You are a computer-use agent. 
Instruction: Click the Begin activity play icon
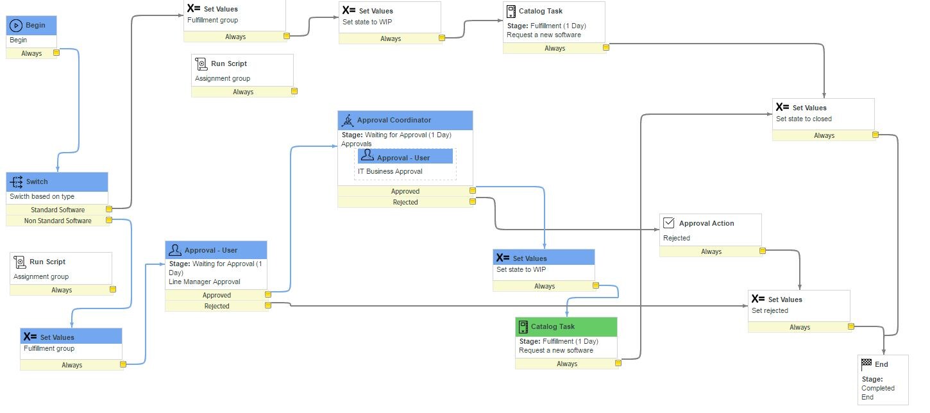16,26
